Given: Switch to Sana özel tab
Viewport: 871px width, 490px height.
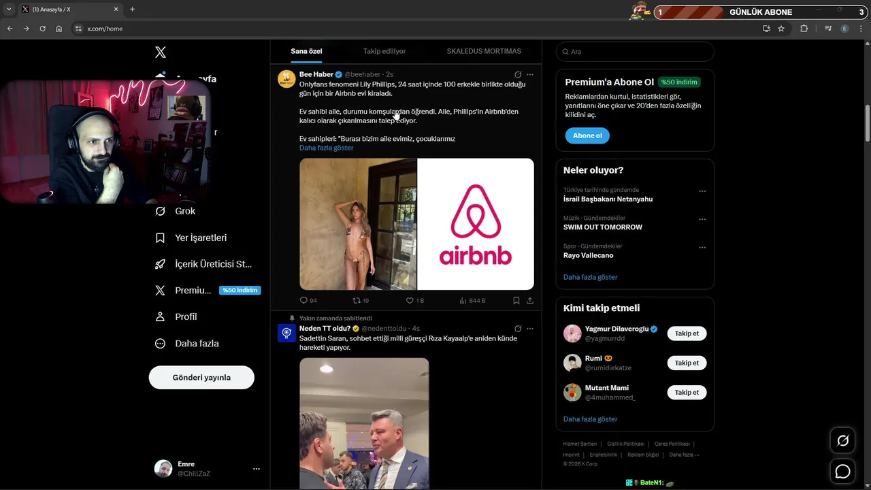Looking at the screenshot, I should point(306,51).
